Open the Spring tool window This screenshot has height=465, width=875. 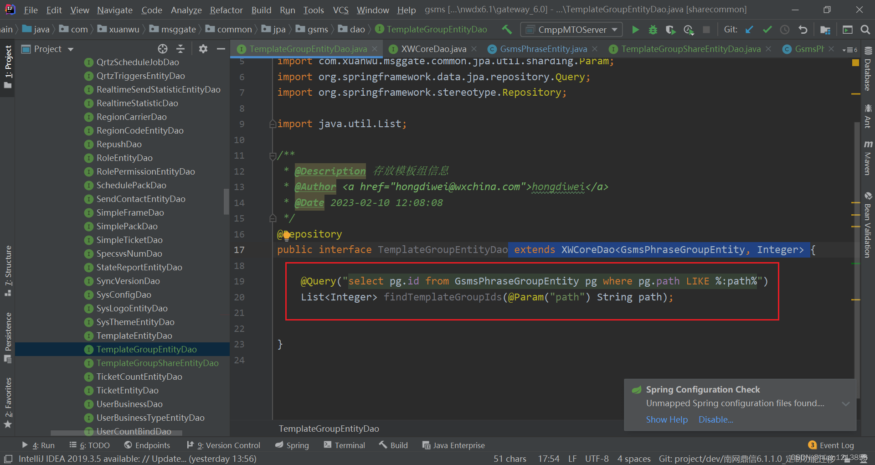[x=292, y=445]
